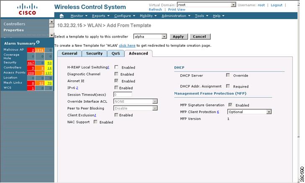
Task: Click Malicious AP major alarm count 1876
Action: (x=39, y=50)
